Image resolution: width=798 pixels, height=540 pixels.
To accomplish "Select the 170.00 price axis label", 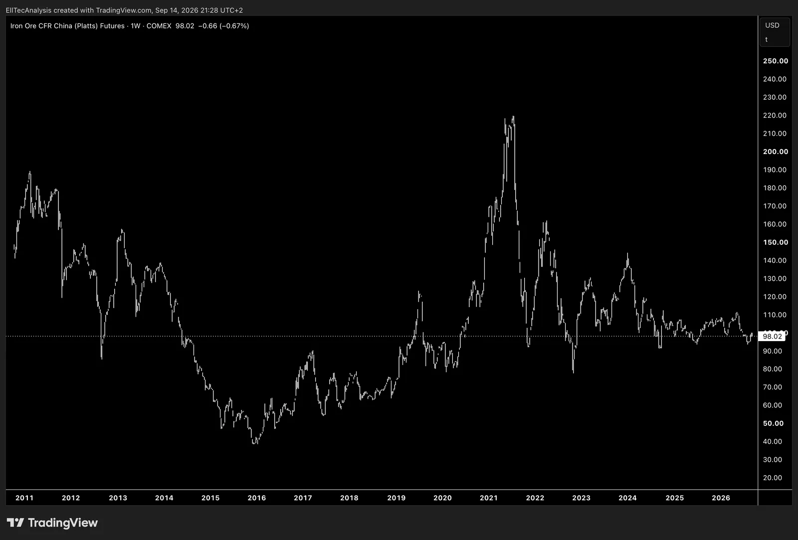I will (x=775, y=206).
